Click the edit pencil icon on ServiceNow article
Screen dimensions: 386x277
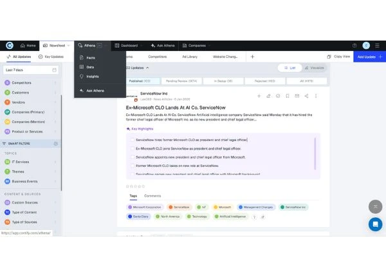click(268, 96)
